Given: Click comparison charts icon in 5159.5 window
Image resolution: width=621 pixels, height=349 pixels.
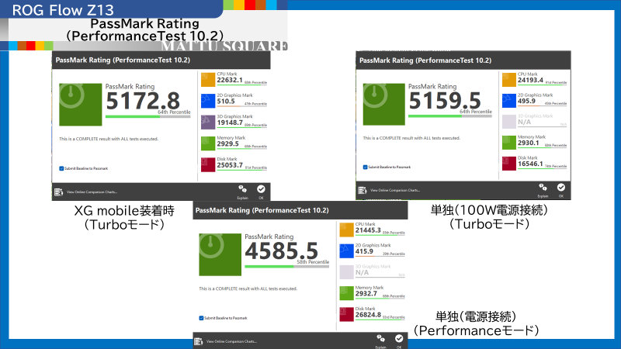Looking at the screenshot, I should (x=363, y=190).
